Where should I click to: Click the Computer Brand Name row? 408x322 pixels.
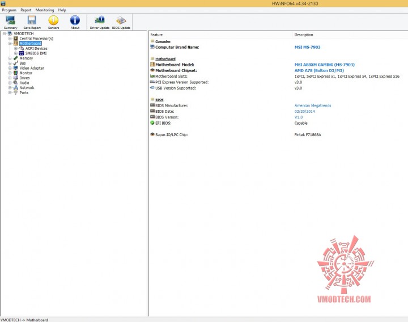[x=278, y=47]
